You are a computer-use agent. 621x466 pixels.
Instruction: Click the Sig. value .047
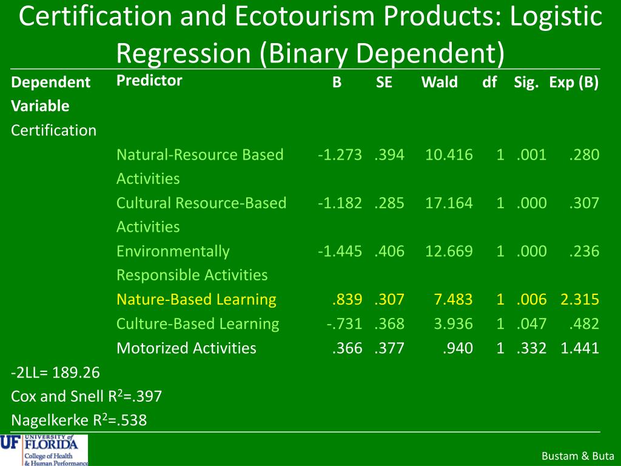[x=531, y=324]
